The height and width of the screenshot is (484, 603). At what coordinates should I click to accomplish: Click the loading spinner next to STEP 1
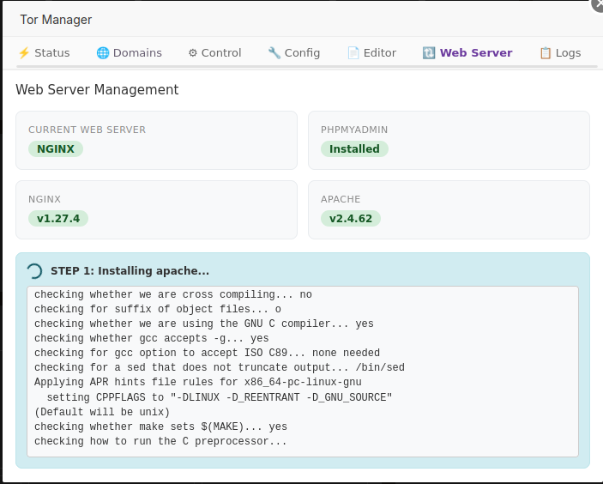point(34,271)
